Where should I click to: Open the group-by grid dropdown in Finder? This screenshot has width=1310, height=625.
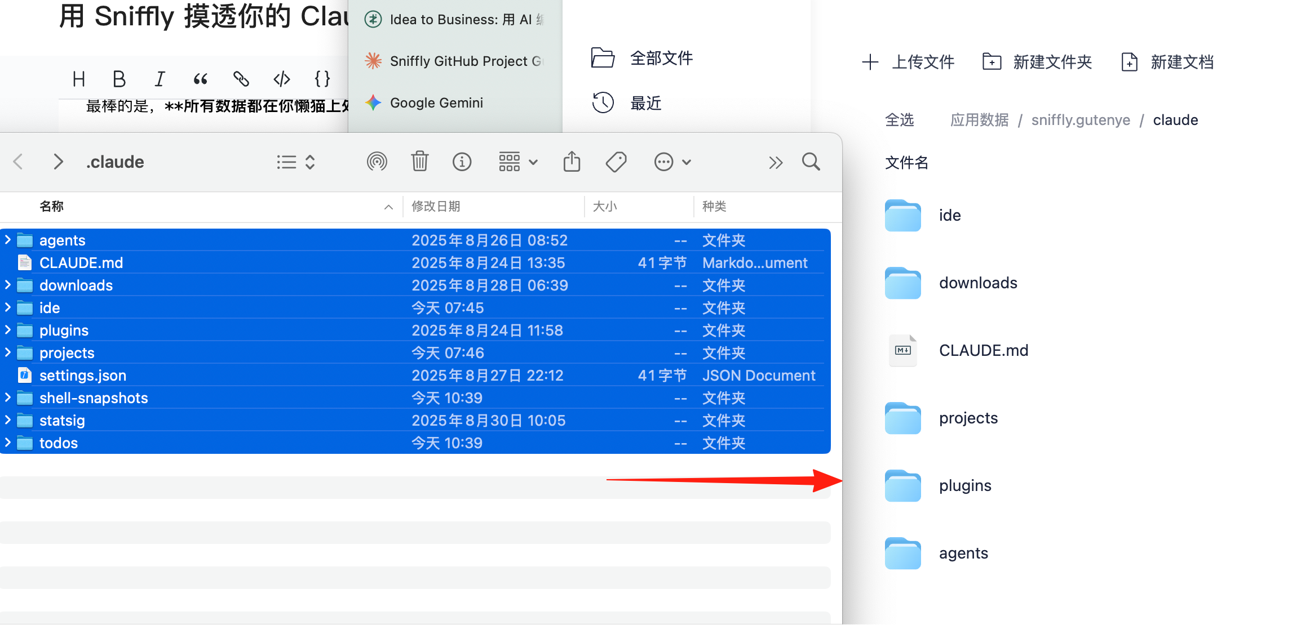[517, 162]
